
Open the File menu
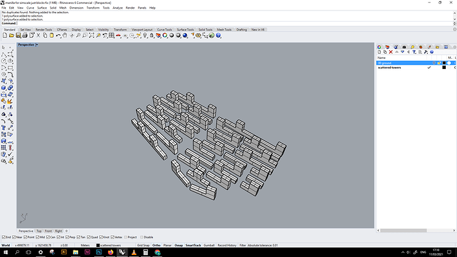pos(4,8)
